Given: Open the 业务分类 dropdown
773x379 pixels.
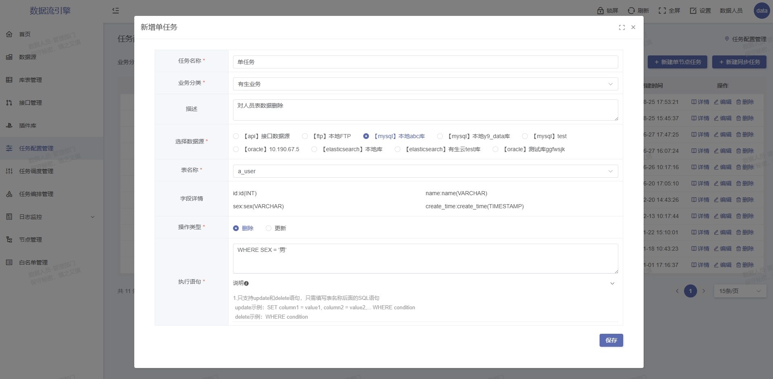Looking at the screenshot, I should coord(425,84).
